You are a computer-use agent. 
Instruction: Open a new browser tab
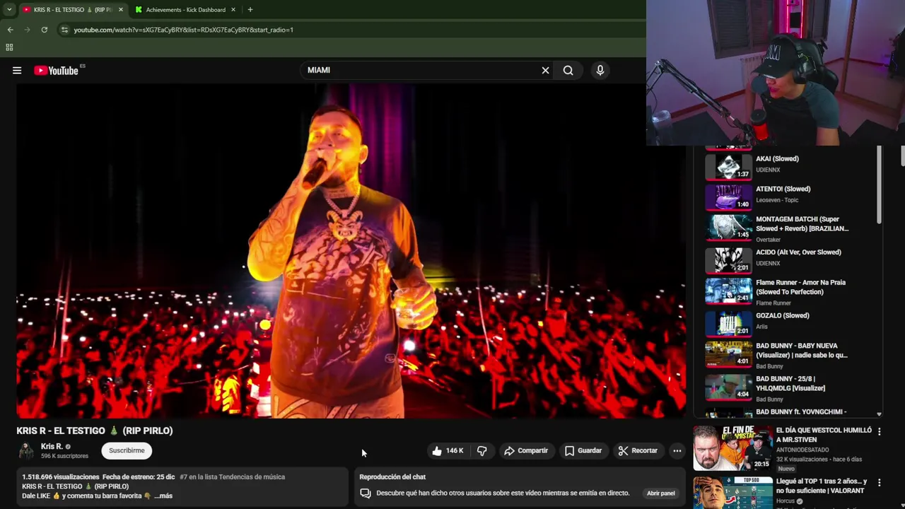(x=250, y=10)
